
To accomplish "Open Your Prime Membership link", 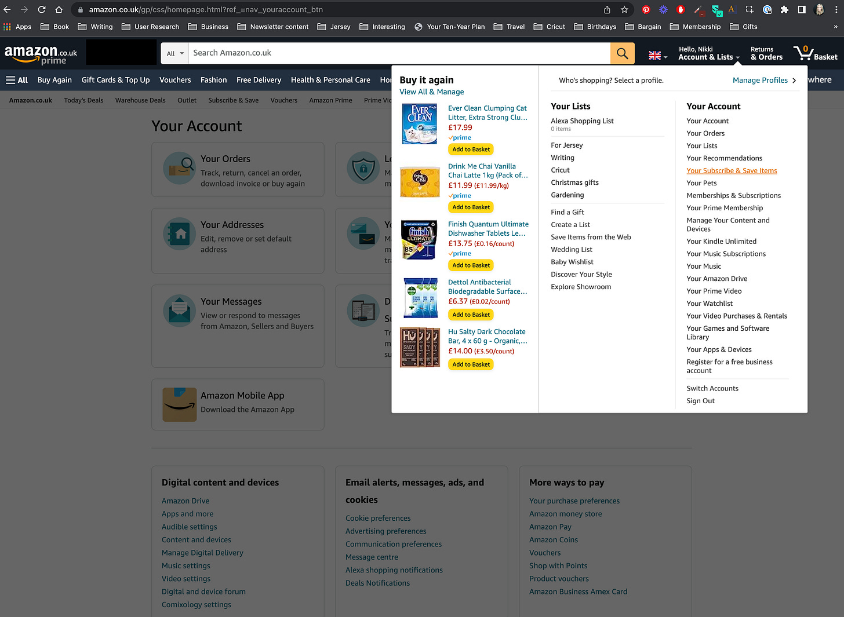I will [725, 208].
